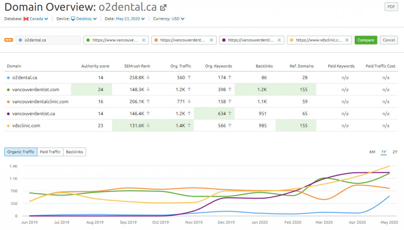Select the 1Y time range
Viewport: 404px width, 230px height.
(383, 152)
